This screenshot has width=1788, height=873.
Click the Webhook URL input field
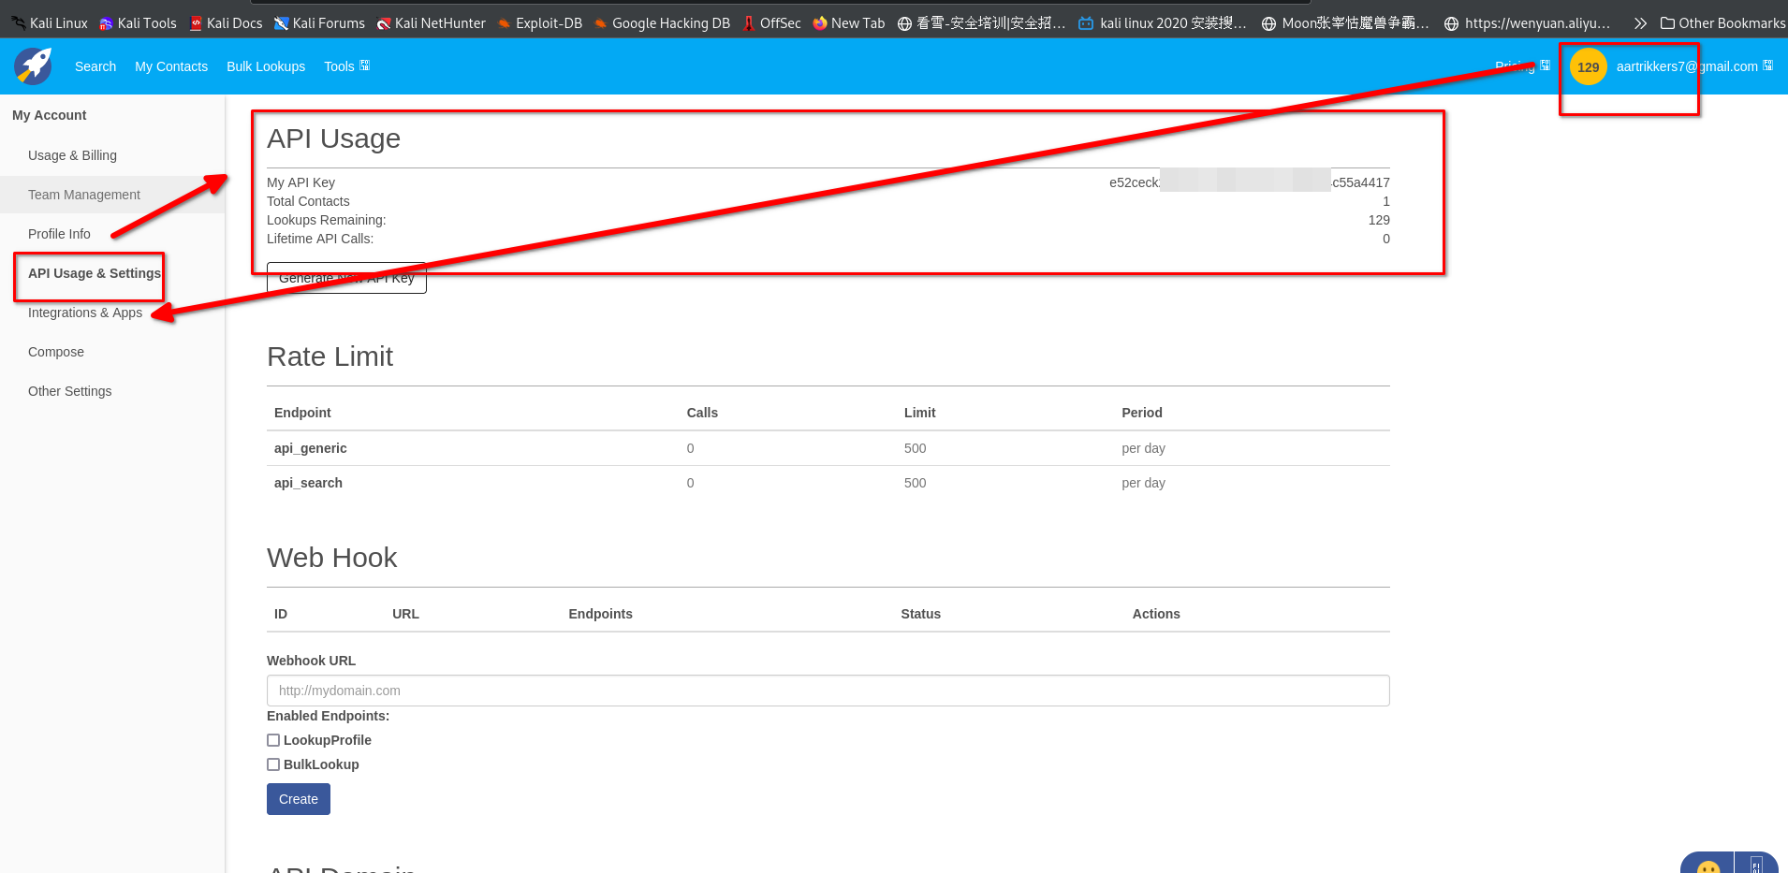click(828, 691)
